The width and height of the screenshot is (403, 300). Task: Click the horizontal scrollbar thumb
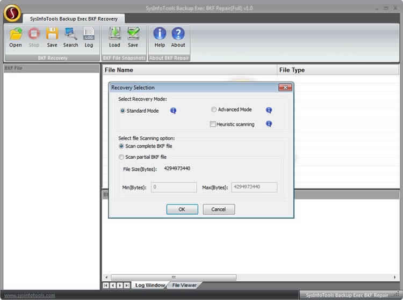point(174,277)
